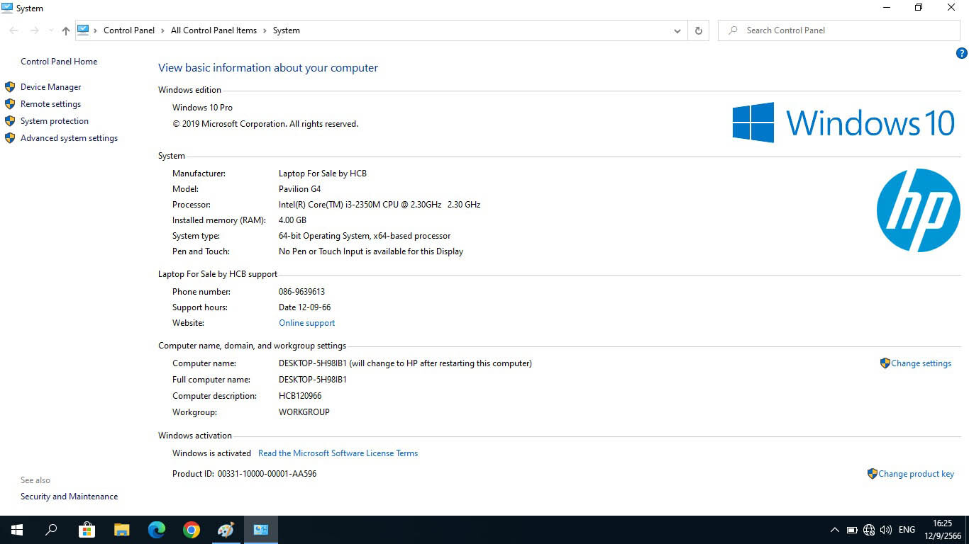Click the Product ID 00331-10000-00001-AA596
The height and width of the screenshot is (544, 969).
(267, 474)
